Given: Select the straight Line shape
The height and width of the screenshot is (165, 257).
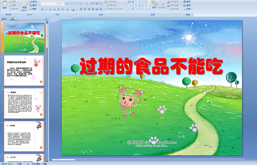Looking at the screenshot, I should [x=136, y=2].
